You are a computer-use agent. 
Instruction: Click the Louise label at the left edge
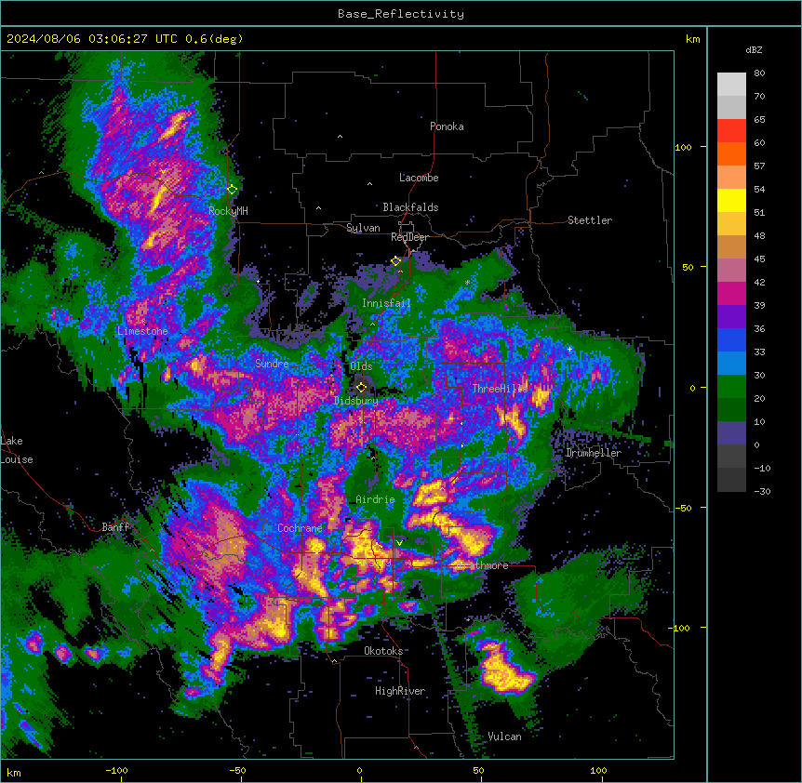(x=17, y=459)
